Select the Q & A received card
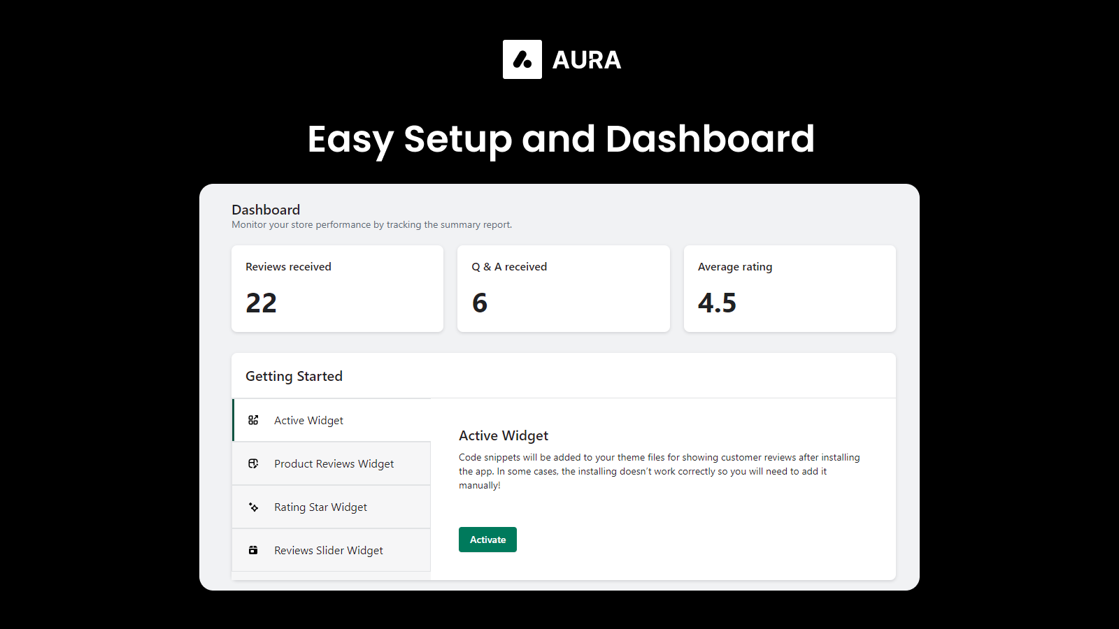Viewport: 1119px width, 629px height. (x=563, y=288)
